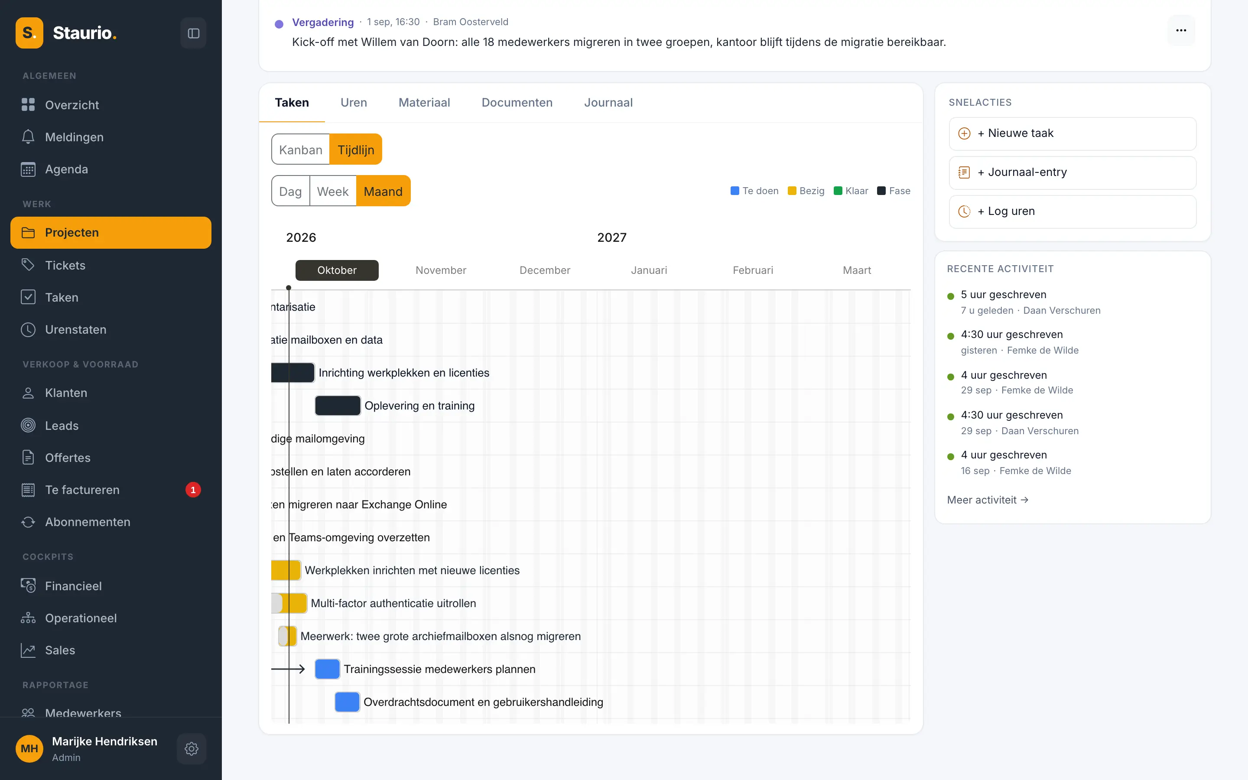Screen dimensions: 1248x780
Task: Open the Journaal tab
Action: pos(608,103)
